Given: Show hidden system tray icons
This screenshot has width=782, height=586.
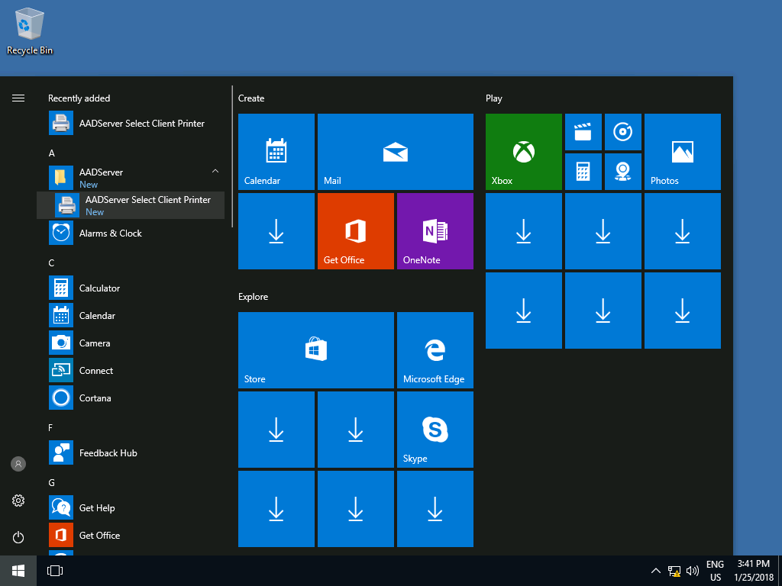Looking at the screenshot, I should [x=655, y=571].
